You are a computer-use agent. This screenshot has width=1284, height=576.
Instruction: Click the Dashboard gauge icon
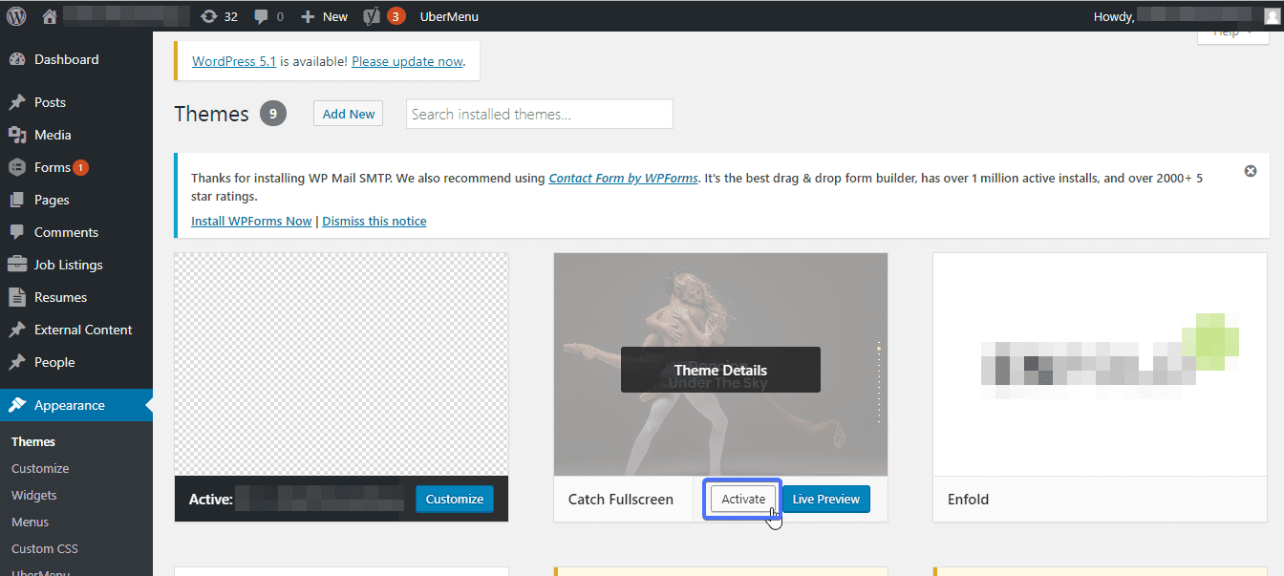click(16, 59)
